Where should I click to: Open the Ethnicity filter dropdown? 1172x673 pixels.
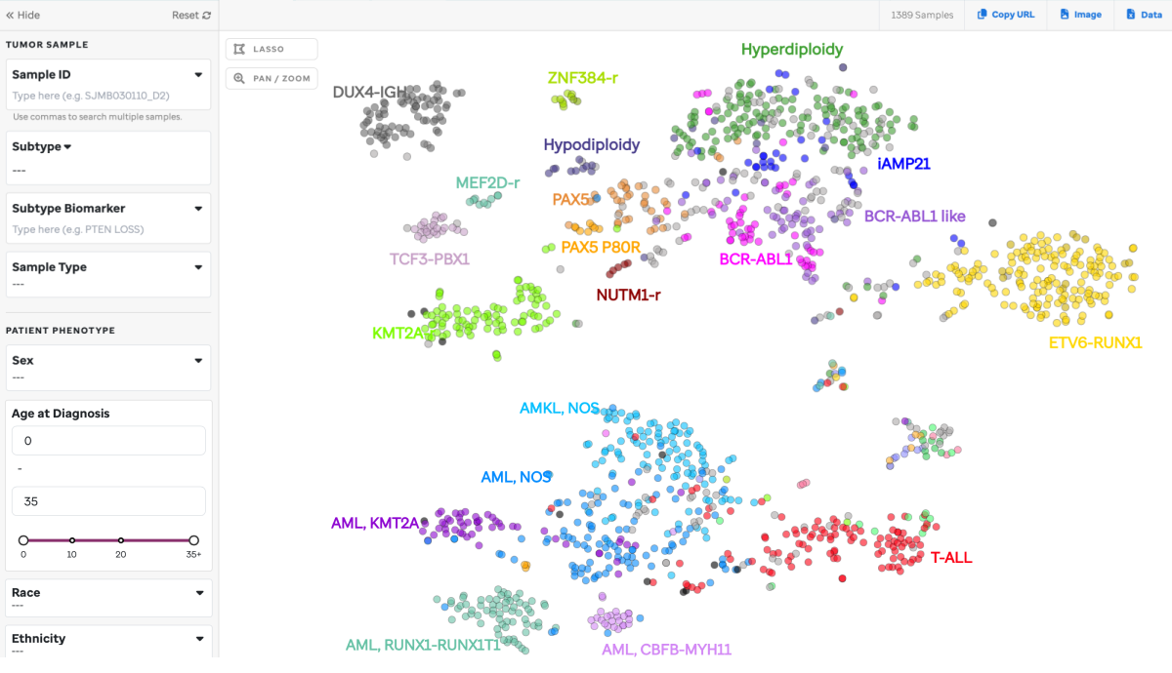tap(198, 639)
